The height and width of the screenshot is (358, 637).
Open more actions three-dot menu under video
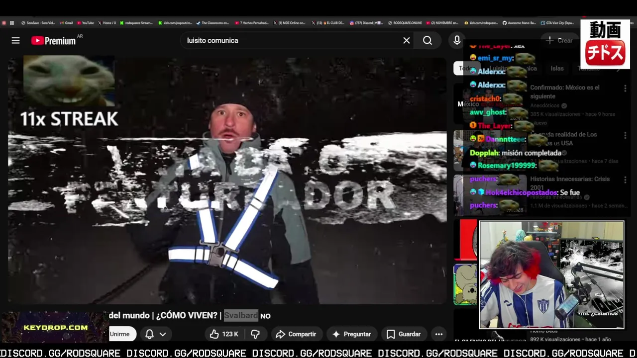tap(439, 334)
